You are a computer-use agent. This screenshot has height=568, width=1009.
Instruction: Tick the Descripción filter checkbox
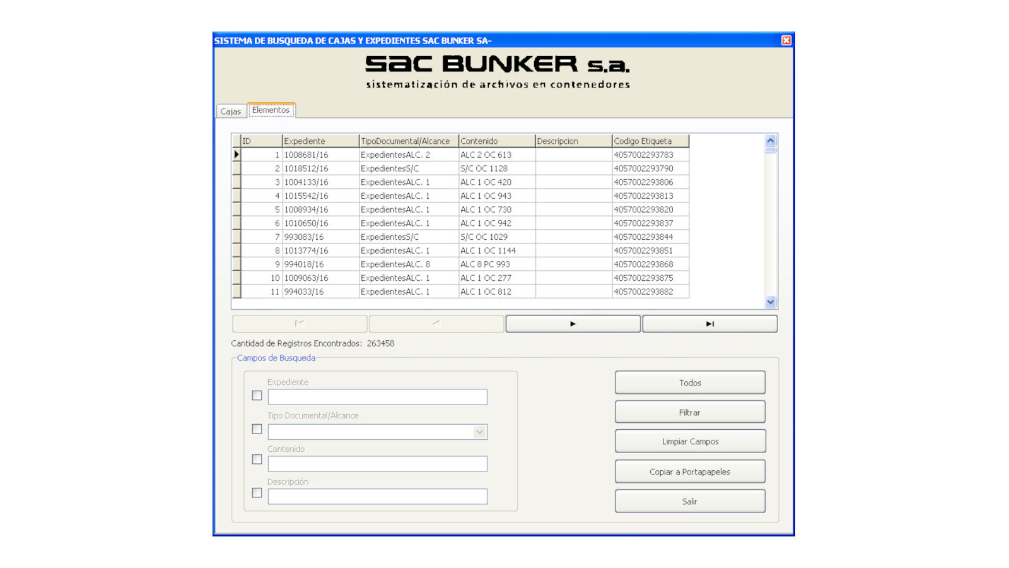[x=257, y=493]
